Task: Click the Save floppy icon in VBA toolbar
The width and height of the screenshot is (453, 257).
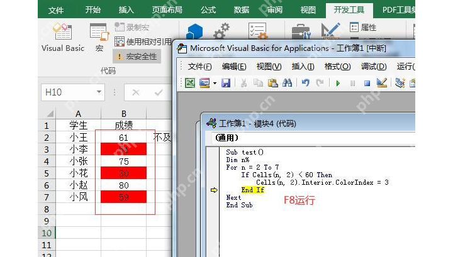Action: 226,83
